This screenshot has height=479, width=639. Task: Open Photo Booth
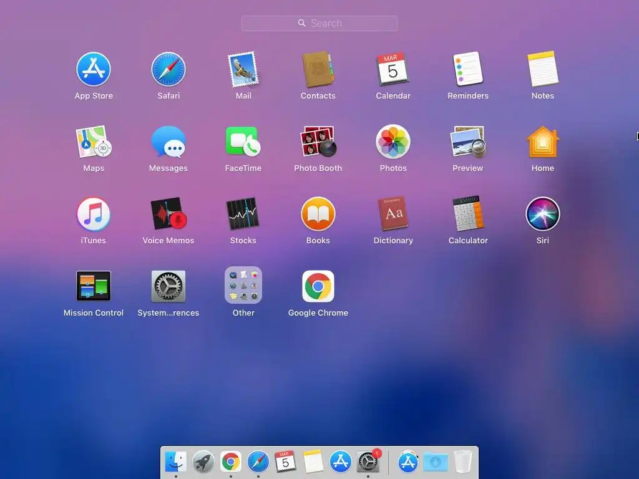(318, 142)
